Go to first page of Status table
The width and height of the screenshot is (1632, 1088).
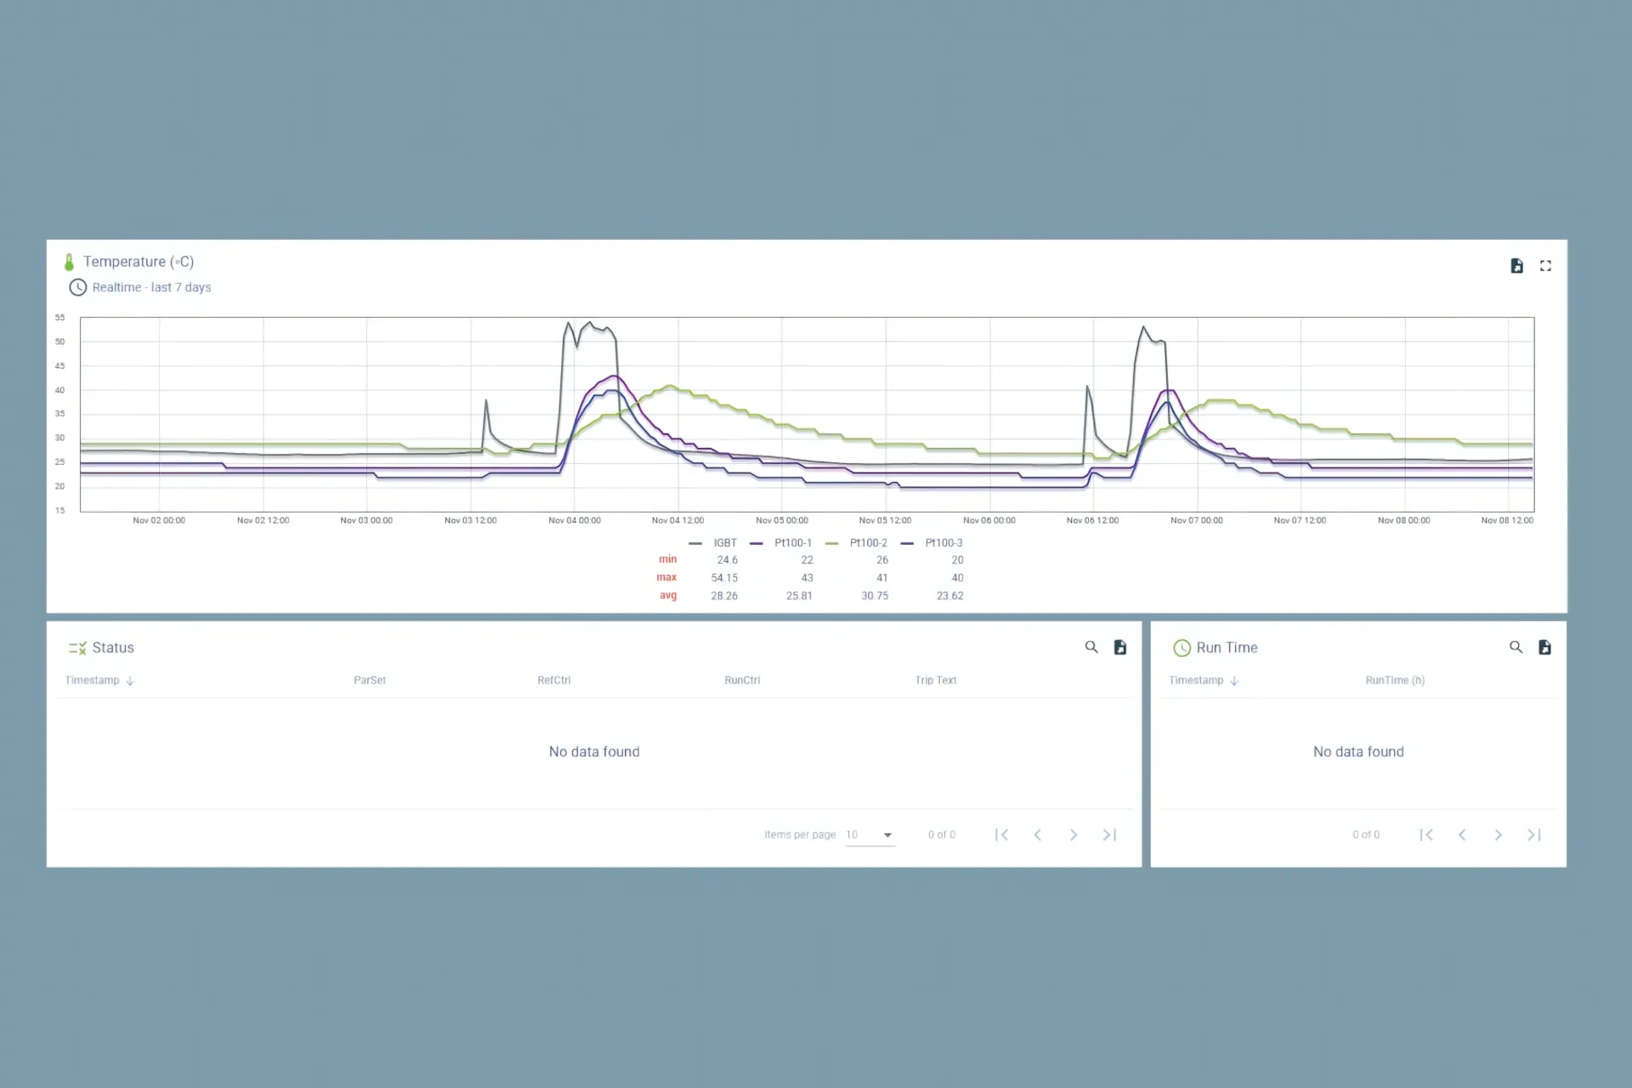click(1001, 835)
